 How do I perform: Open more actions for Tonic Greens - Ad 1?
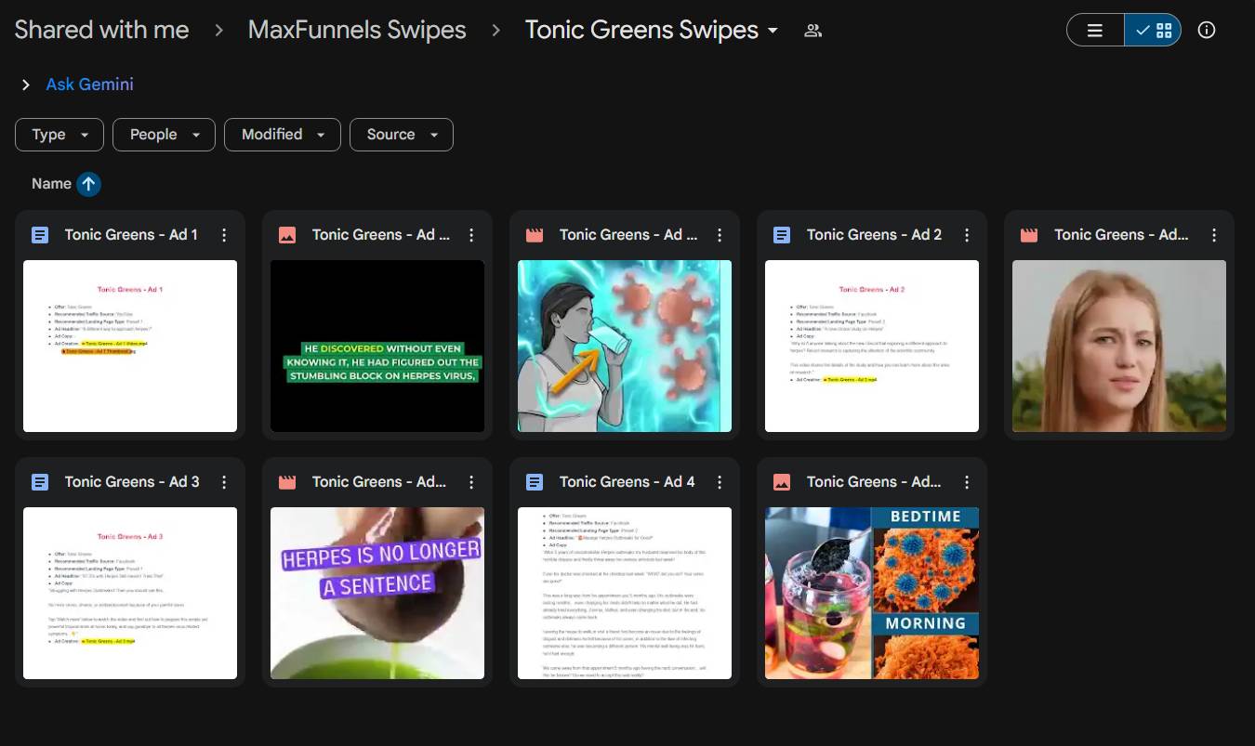224,235
